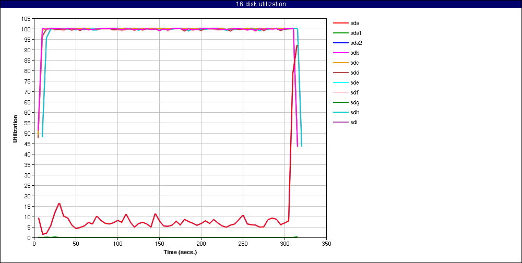
Task: Click the sda peak near 30 seconds
Action: pos(59,204)
